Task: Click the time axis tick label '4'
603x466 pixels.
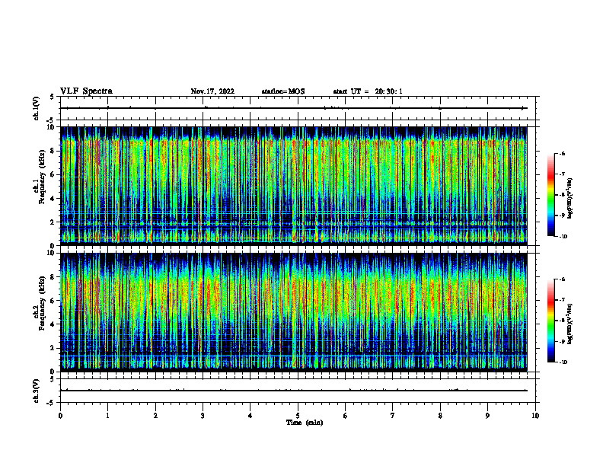Action: (250, 416)
